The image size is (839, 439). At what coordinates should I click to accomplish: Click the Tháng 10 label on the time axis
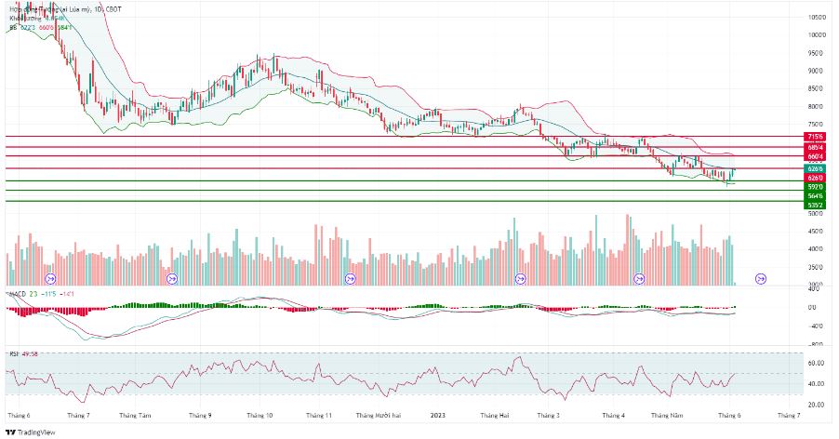pos(260,416)
